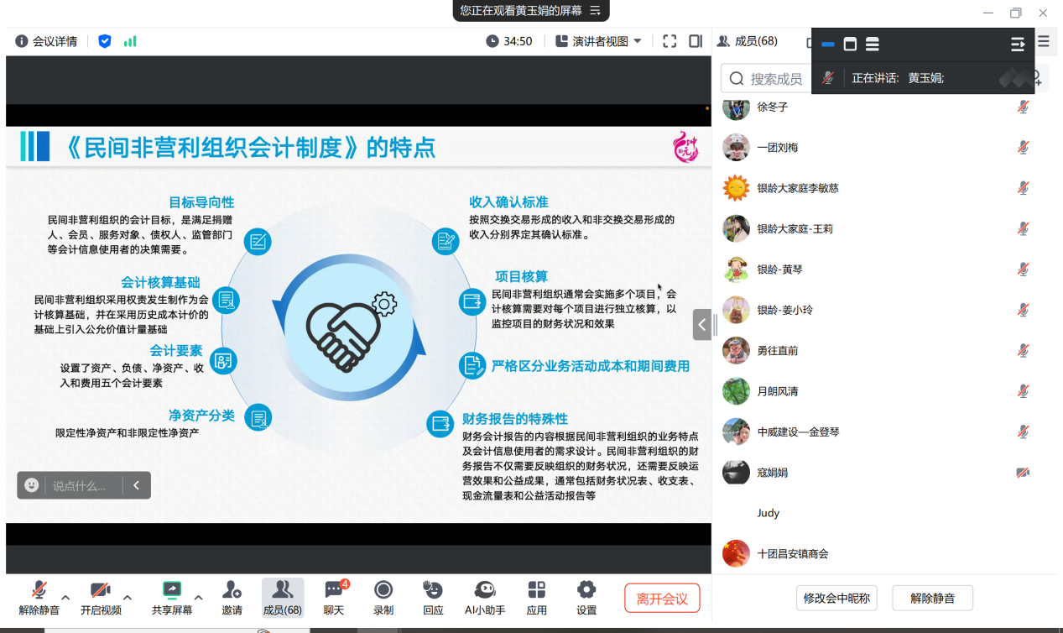Open the 应用 apps panel
Screen dimensions: 1063x633
pos(536,597)
